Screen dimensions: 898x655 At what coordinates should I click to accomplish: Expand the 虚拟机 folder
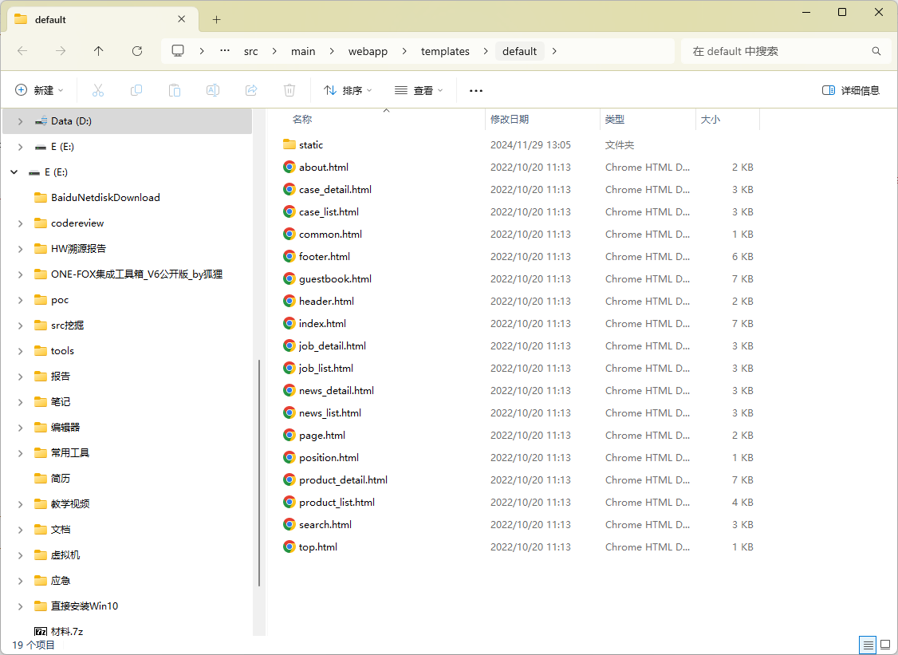20,555
